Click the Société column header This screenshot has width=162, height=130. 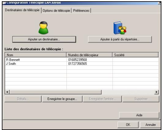tap(135, 55)
